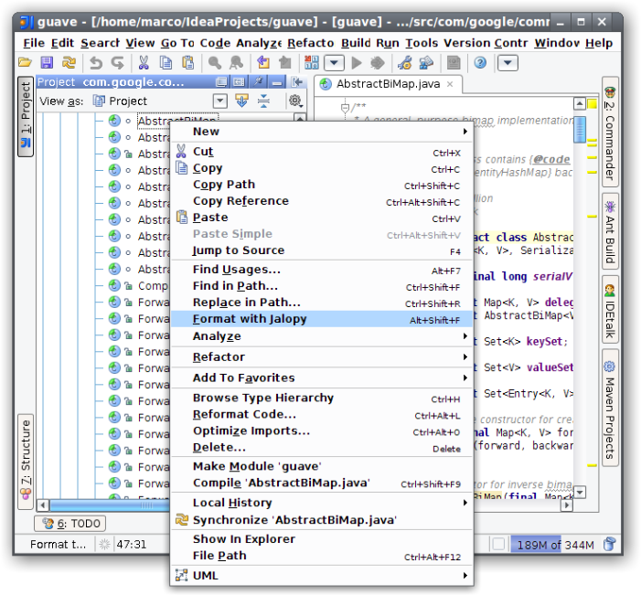Toggle the 1: Project tool window
The height and width of the screenshot is (595, 641).
[x=26, y=116]
